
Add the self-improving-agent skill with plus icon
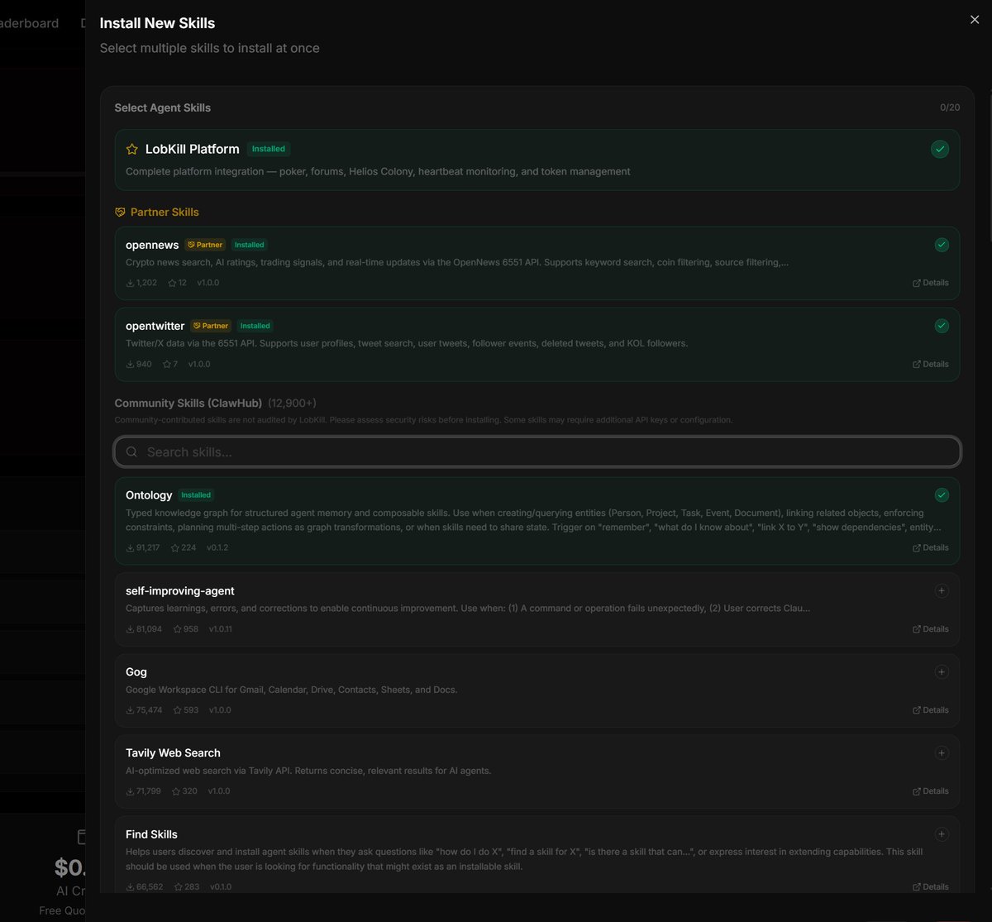point(942,591)
